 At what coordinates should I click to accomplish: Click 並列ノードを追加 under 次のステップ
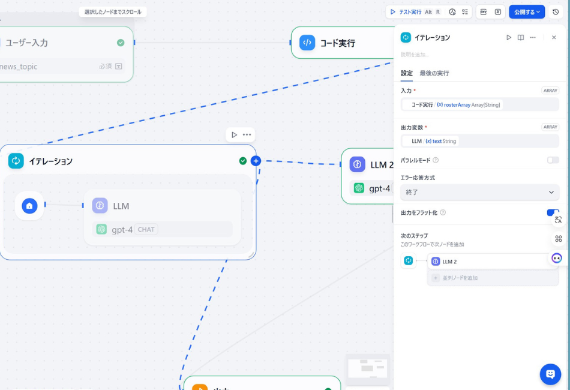pos(462,277)
